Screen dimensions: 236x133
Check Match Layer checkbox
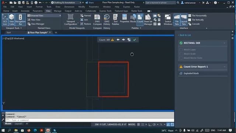[x=181, y=50]
